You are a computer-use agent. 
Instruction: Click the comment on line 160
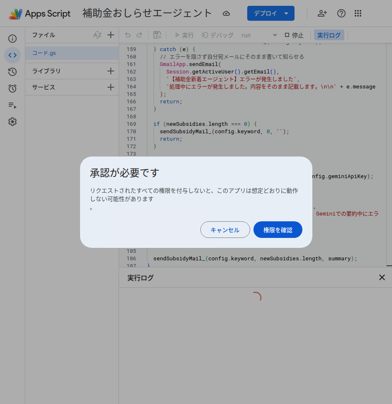click(x=231, y=57)
